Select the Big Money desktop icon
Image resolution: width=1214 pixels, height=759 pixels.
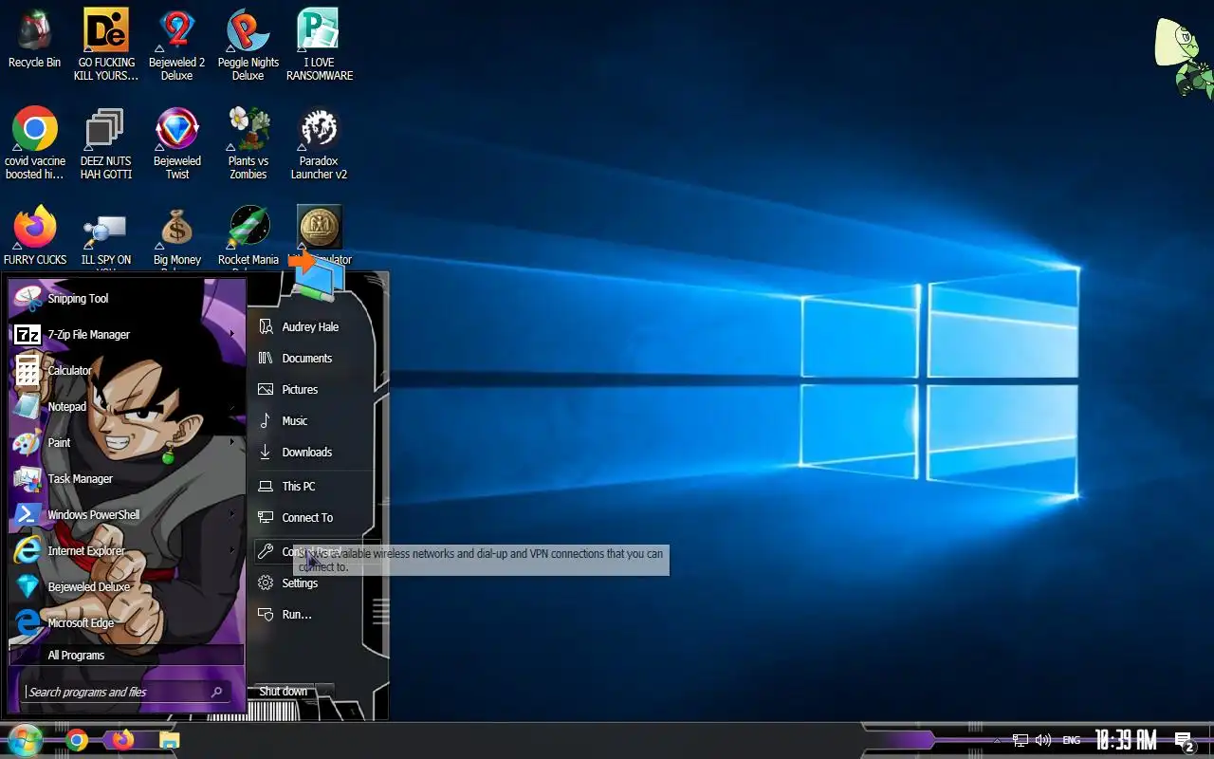(177, 239)
